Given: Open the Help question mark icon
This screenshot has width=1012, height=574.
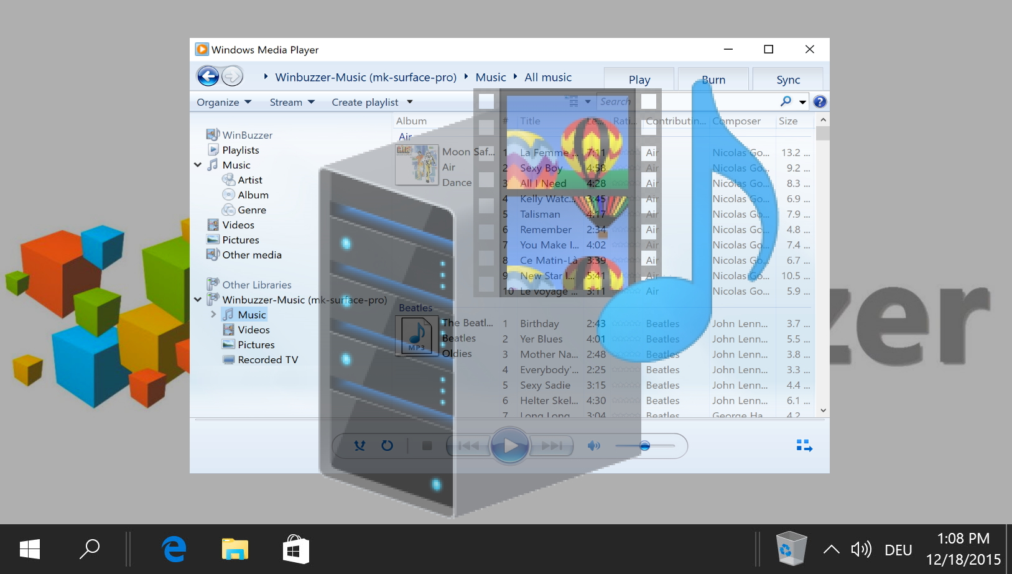Looking at the screenshot, I should [x=820, y=101].
